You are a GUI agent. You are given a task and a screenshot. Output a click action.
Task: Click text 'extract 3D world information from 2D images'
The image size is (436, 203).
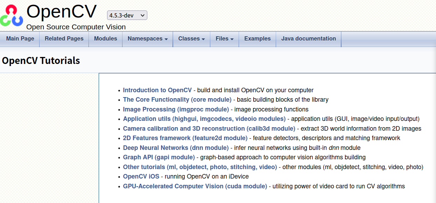361,129
